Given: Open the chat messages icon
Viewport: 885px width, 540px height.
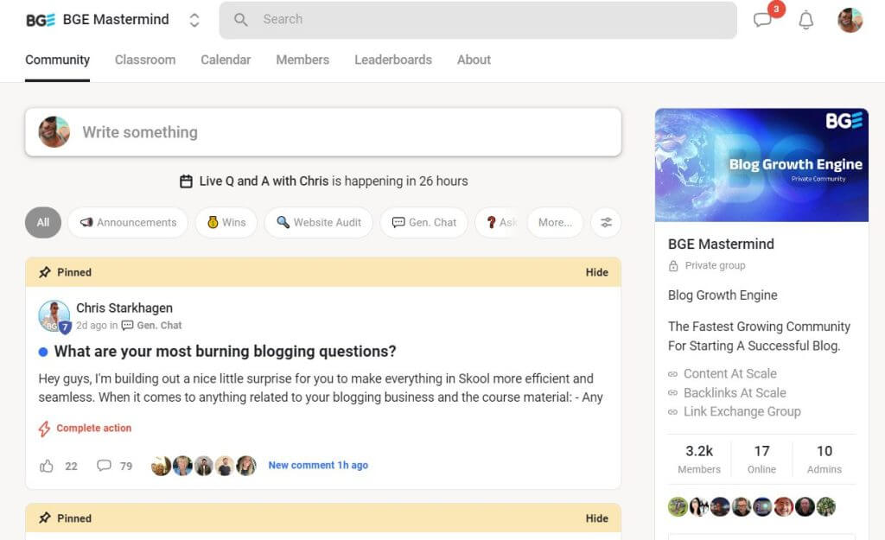Looking at the screenshot, I should tap(762, 20).
